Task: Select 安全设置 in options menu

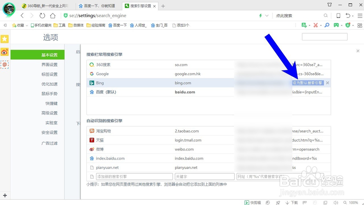Action: pyautogui.click(x=50, y=132)
